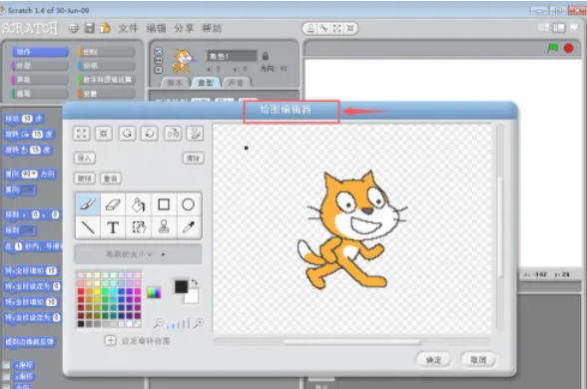Switch to full stage view mode

[x=559, y=28]
